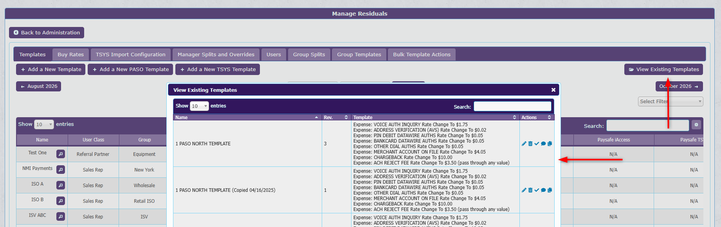The height and width of the screenshot is (227, 721).
Task: Open the Show entries dropdown in main table
Action: [x=44, y=124]
